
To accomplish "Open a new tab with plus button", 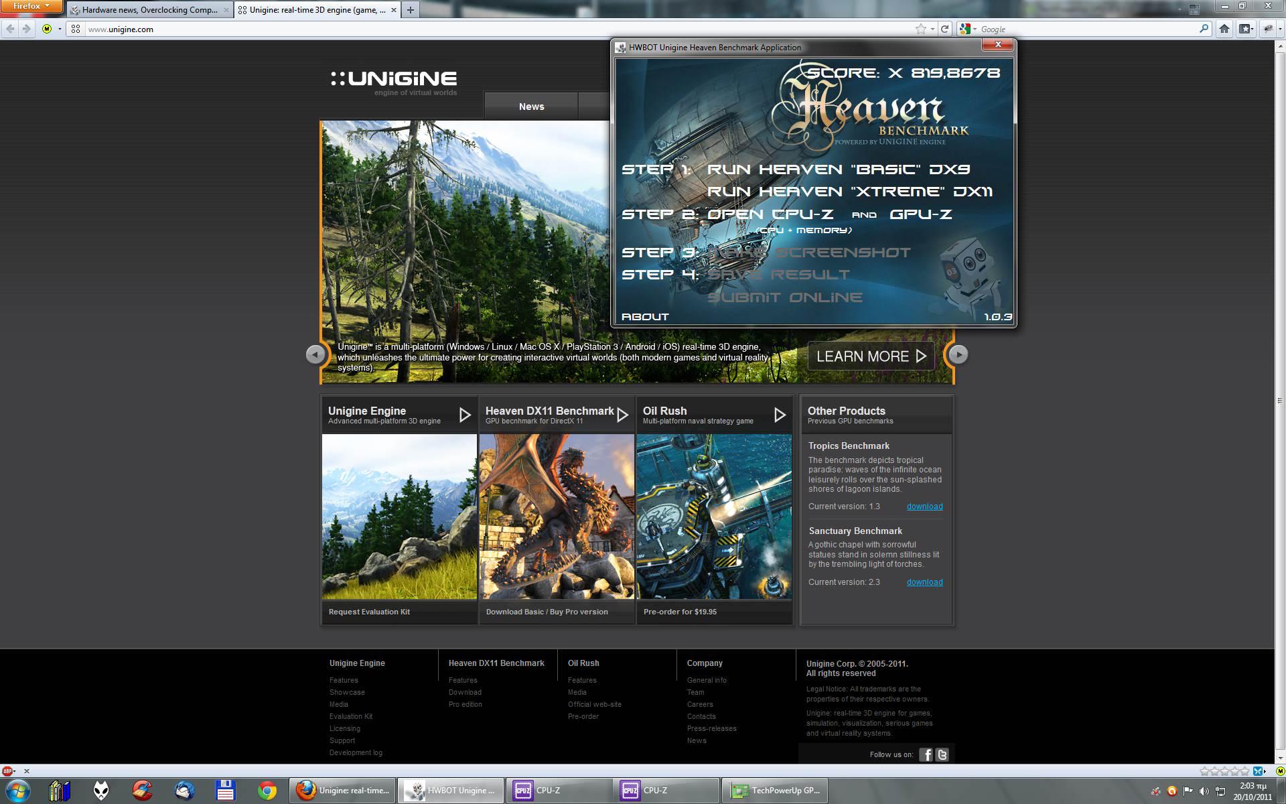I will pos(411,10).
